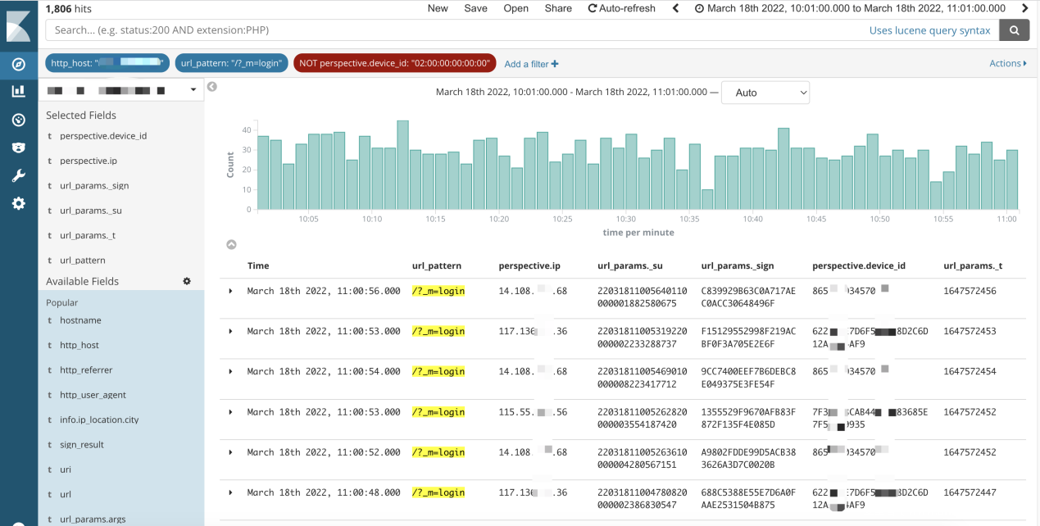Open Management gear icon in sidebar

18,203
